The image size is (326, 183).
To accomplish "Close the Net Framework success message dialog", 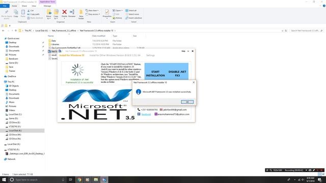I will pos(194,82).
